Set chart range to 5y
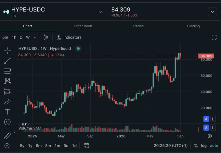This screenshot has width=221, height=153. click(22, 146)
